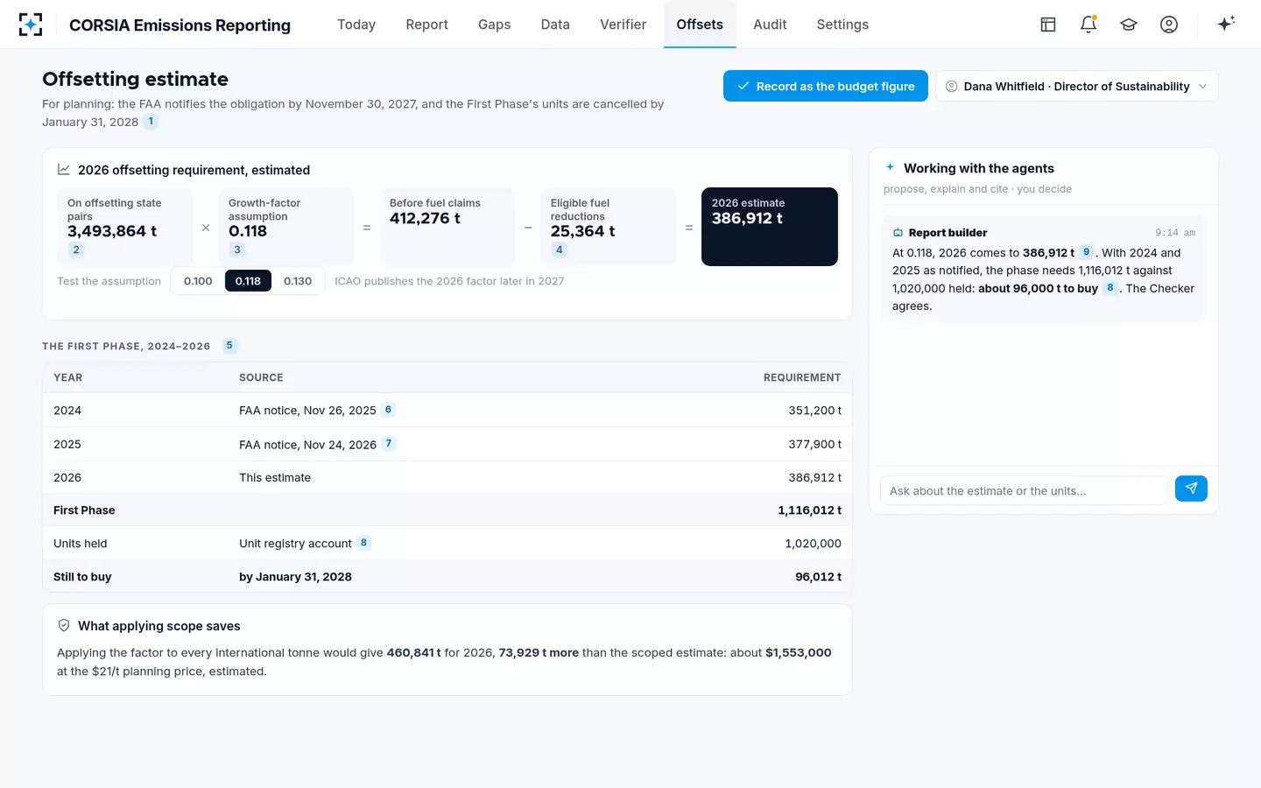Click citation badge 3 under growth-factor assumption
This screenshot has width=1261, height=788.
click(x=237, y=250)
